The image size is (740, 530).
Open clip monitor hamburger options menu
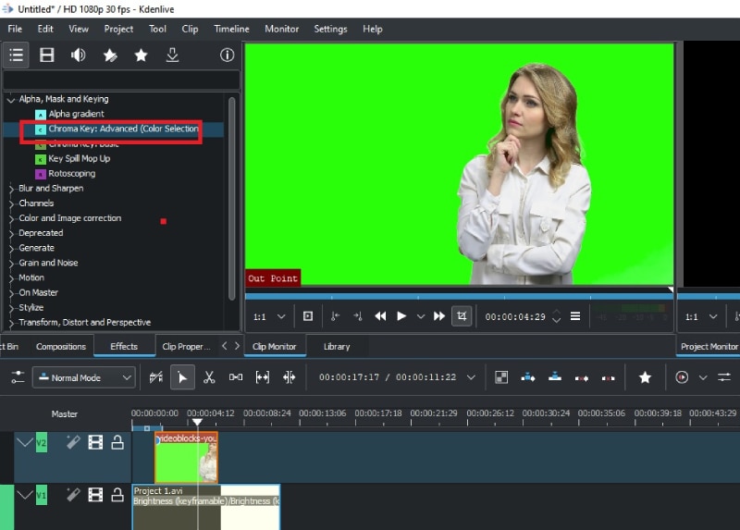click(575, 316)
